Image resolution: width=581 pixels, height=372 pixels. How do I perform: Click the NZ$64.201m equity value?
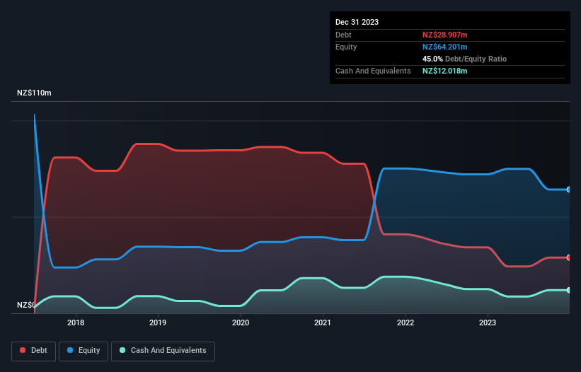pyautogui.click(x=444, y=47)
